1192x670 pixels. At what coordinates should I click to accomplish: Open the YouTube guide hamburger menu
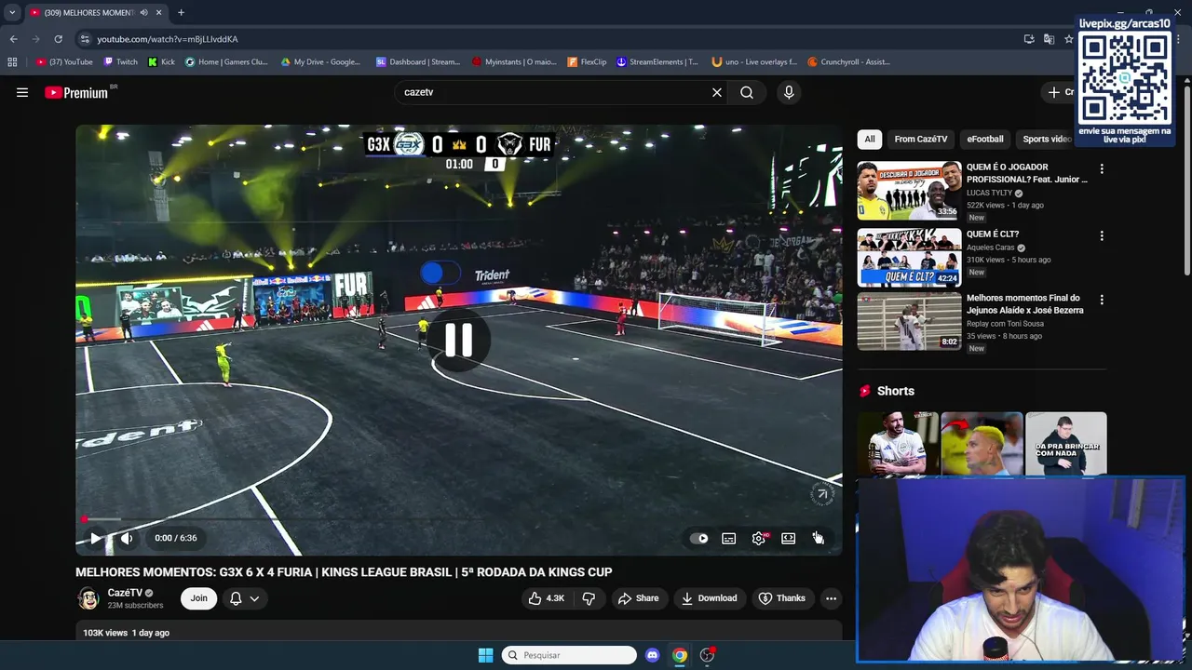click(22, 92)
